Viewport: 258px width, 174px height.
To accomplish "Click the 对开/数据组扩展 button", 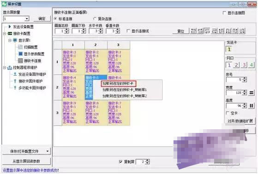I will (x=240, y=121).
